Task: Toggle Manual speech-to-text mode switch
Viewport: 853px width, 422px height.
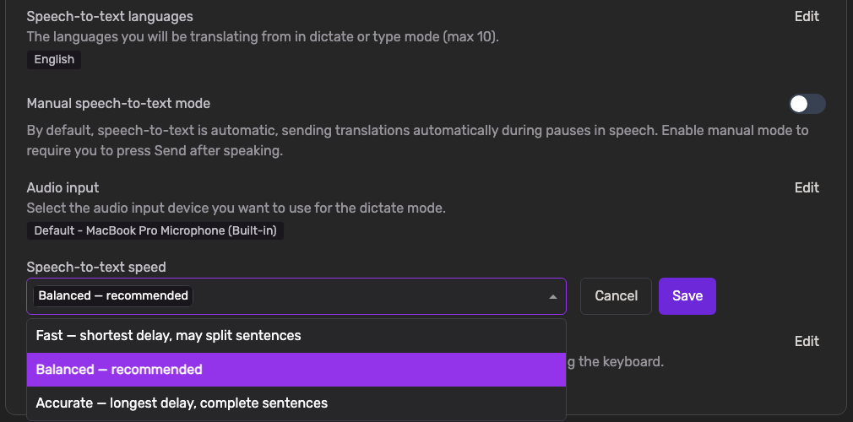Action: [x=807, y=104]
